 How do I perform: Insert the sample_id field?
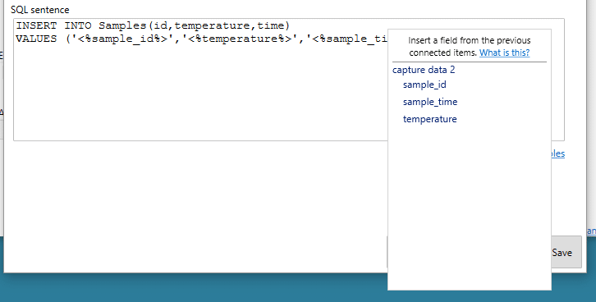click(424, 85)
